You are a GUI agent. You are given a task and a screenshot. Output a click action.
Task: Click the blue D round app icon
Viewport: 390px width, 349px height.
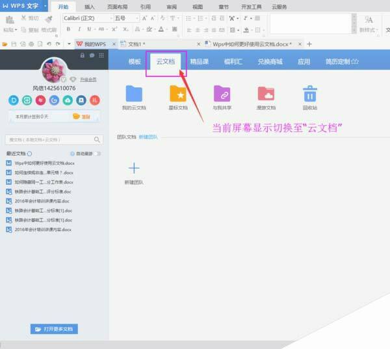point(14,100)
